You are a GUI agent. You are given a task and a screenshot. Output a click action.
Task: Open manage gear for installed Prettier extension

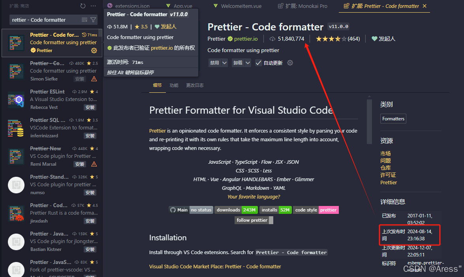(94, 51)
